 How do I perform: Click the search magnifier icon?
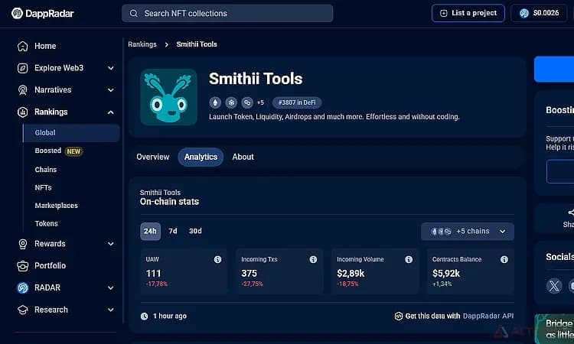134,14
